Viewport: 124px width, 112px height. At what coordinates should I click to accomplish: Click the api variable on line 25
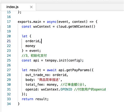[x=36, y=60]
